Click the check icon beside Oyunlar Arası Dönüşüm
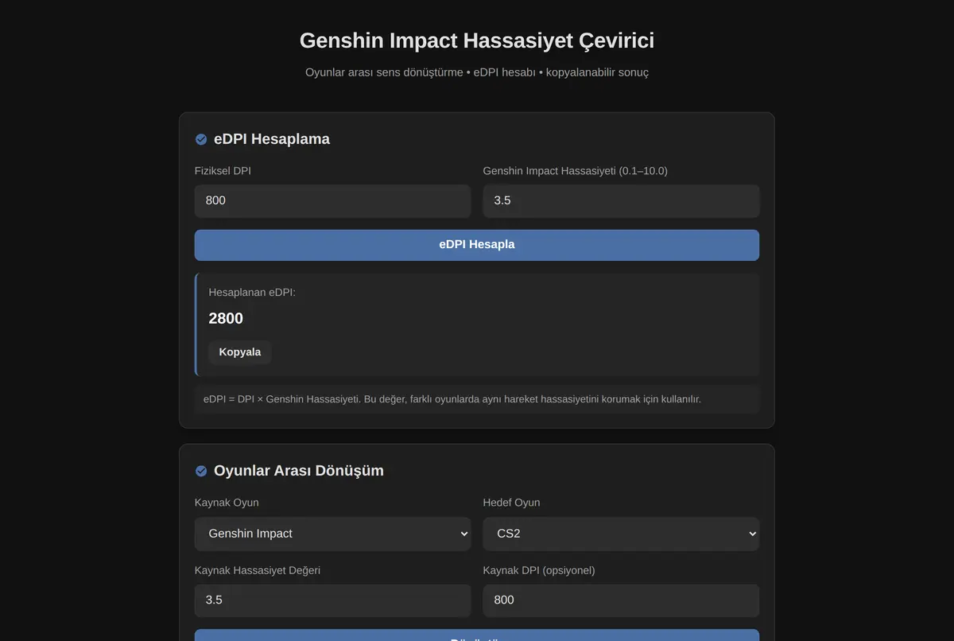Screen dimensions: 954x641 coord(201,471)
